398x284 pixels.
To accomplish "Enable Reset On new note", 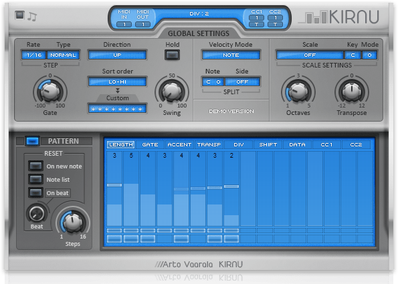I will point(35,166).
